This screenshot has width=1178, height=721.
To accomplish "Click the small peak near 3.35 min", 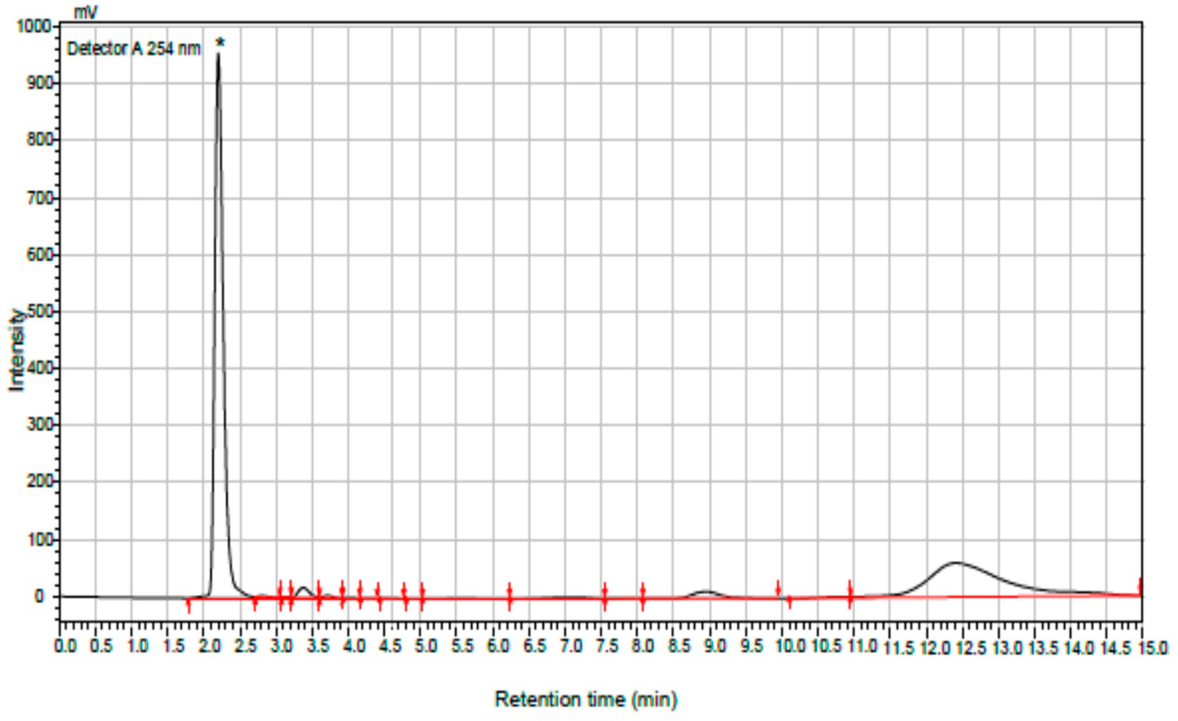I will click(x=303, y=588).
